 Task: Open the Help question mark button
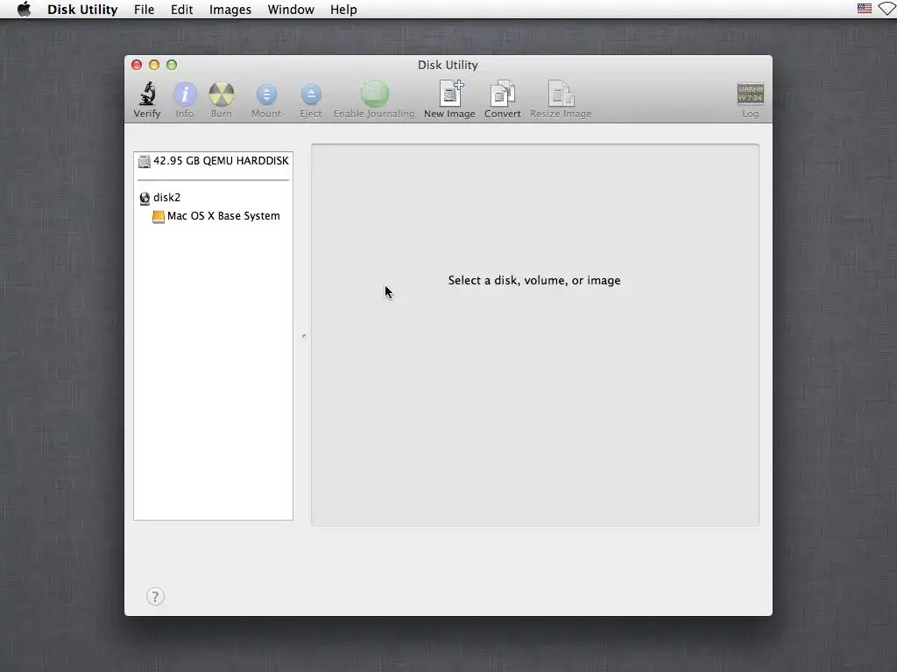click(x=155, y=597)
